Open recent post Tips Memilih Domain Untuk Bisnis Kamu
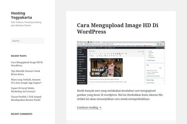This screenshot has width=187, height=124. tap(26, 73)
